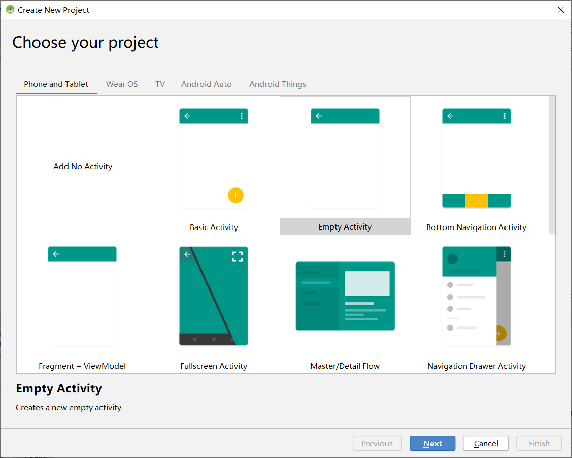The height and width of the screenshot is (458, 572).
Task: Pick the Navigation Drawer Activity thumbnail
Action: (477, 296)
